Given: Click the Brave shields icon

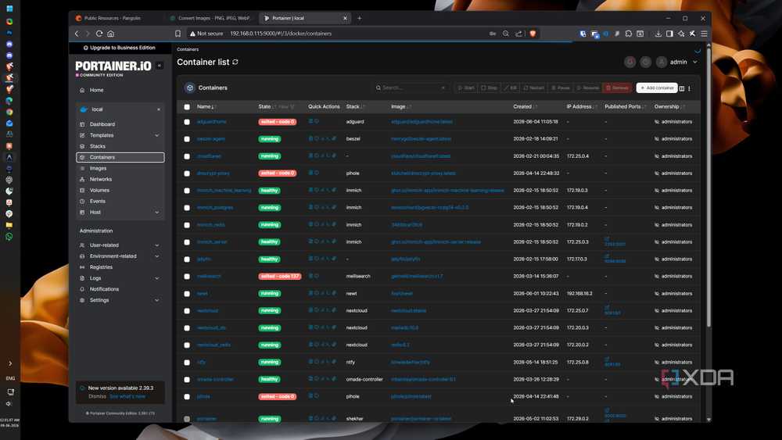Looking at the screenshot, I should tap(533, 34).
